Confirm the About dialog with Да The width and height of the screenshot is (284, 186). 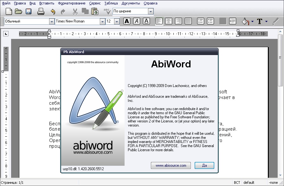[x=204, y=165]
